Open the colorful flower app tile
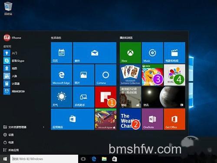Image resolution: width=217 pixels, height=163 pixels. (174, 75)
